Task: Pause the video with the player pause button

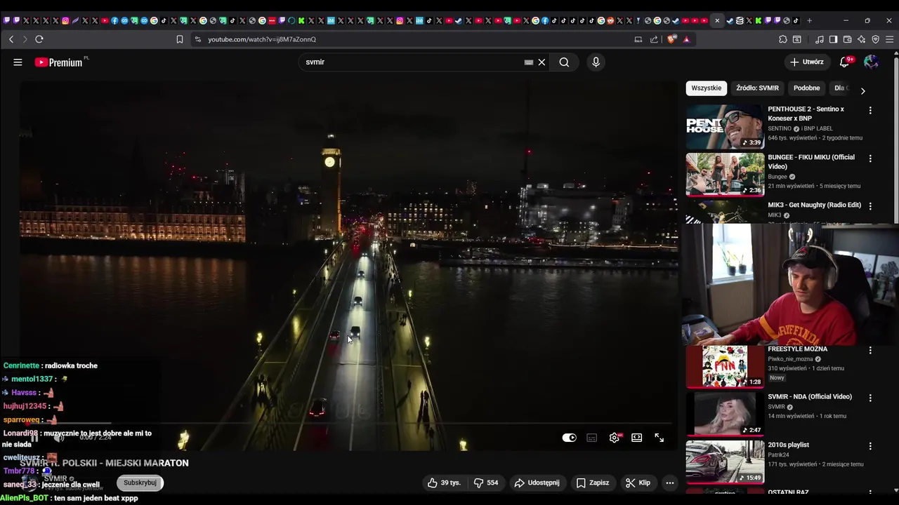Action: tap(34, 438)
